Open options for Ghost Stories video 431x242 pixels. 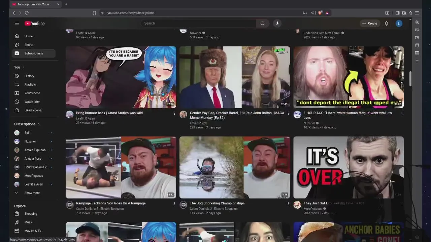[174, 113]
